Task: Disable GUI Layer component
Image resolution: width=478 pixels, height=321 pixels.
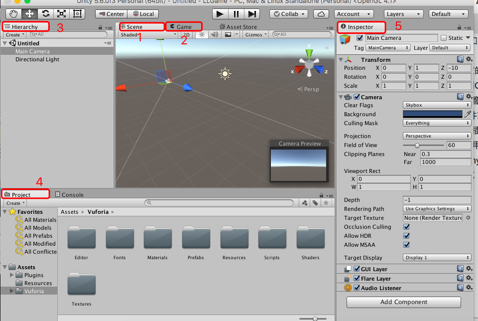Action: pyautogui.click(x=357, y=269)
